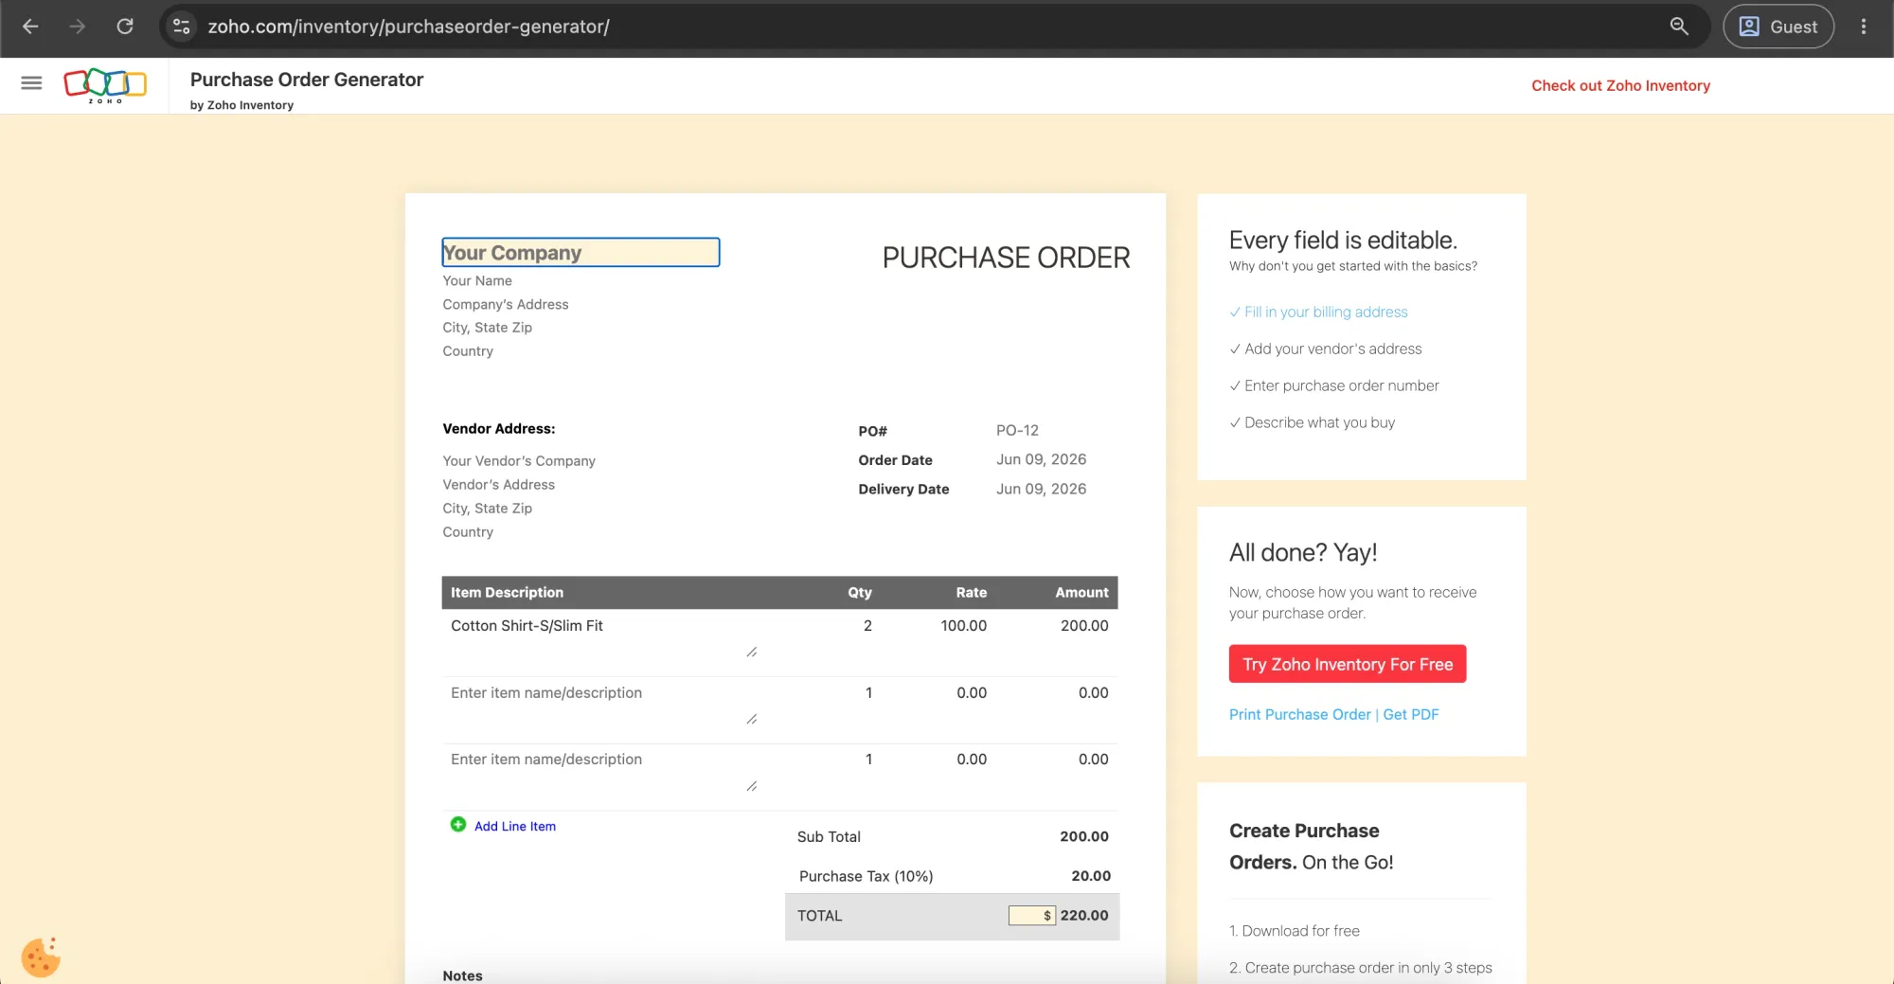The height and width of the screenshot is (984, 1894).
Task: Go back using the browser back arrow
Action: point(30,27)
